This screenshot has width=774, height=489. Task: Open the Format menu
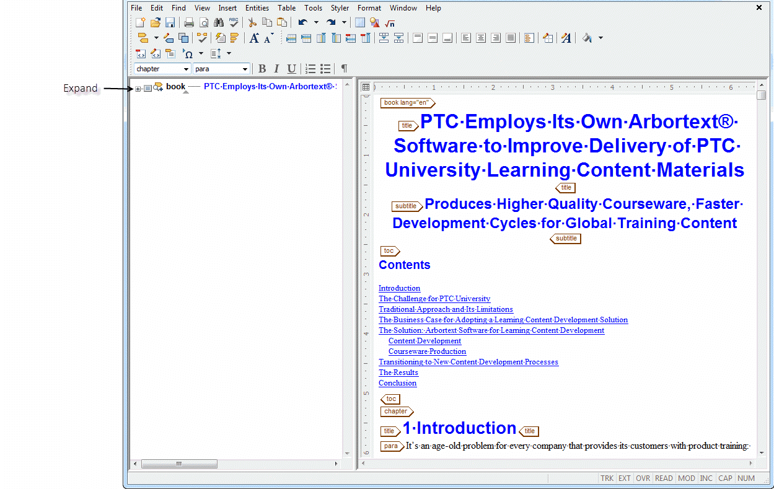tap(369, 8)
